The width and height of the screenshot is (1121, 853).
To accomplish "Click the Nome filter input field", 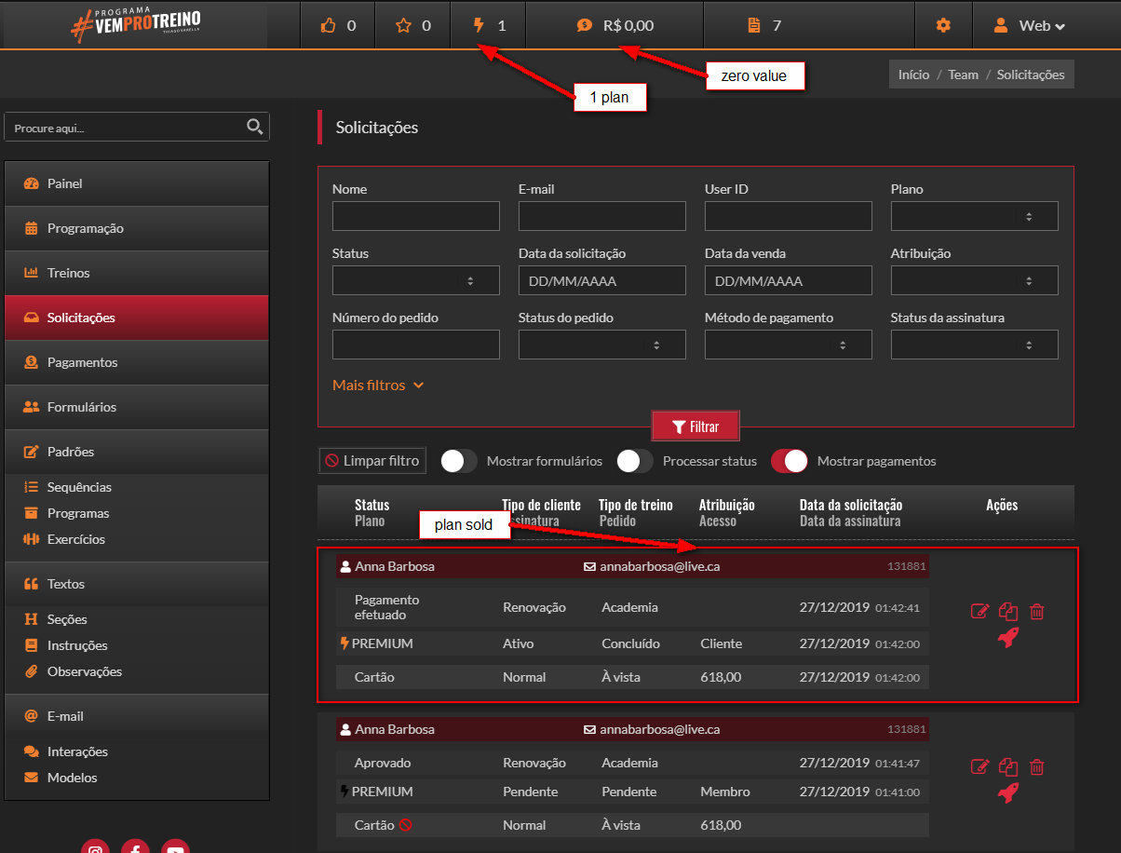I will (x=415, y=216).
